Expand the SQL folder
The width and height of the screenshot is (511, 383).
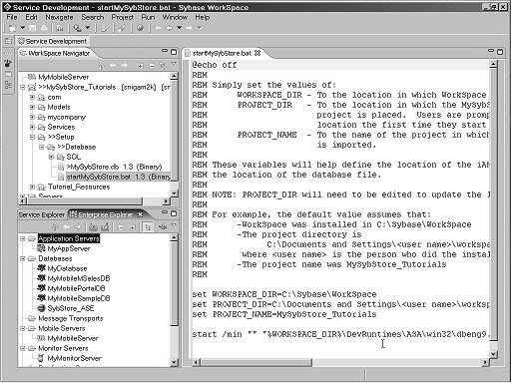tap(51, 157)
